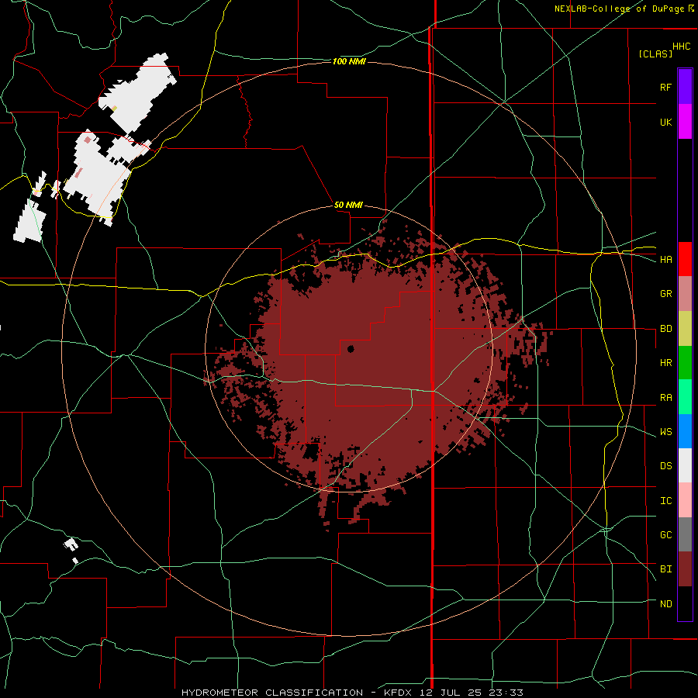Click the ND black legend segment
Screen dimensions: 698x698
[x=685, y=603]
